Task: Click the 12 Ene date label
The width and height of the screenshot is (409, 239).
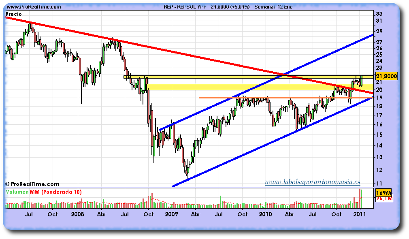Action: pos(285,7)
